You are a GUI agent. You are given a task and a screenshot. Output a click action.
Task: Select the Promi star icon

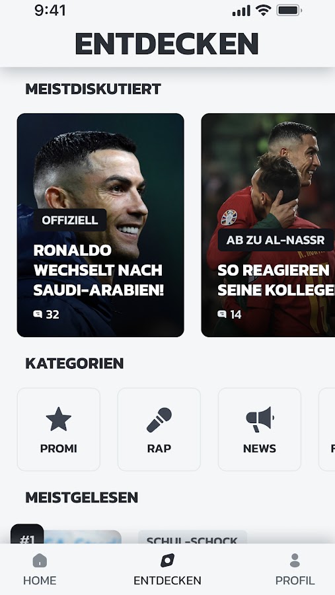[x=58, y=419]
